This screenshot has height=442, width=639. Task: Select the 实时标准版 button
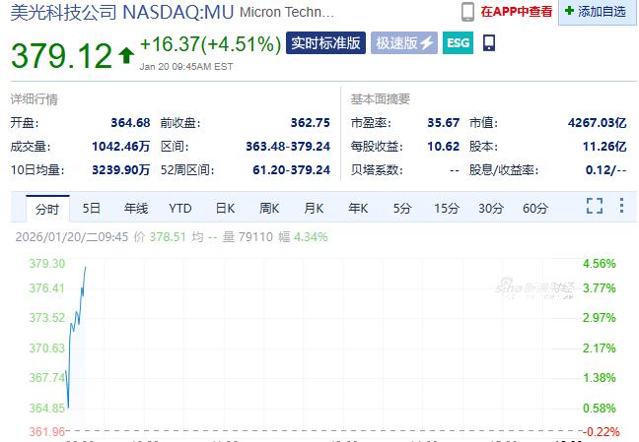(x=325, y=42)
